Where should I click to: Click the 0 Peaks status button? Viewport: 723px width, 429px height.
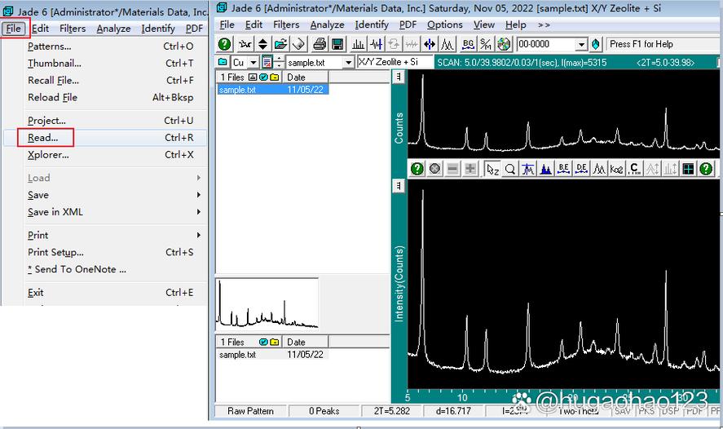324,411
